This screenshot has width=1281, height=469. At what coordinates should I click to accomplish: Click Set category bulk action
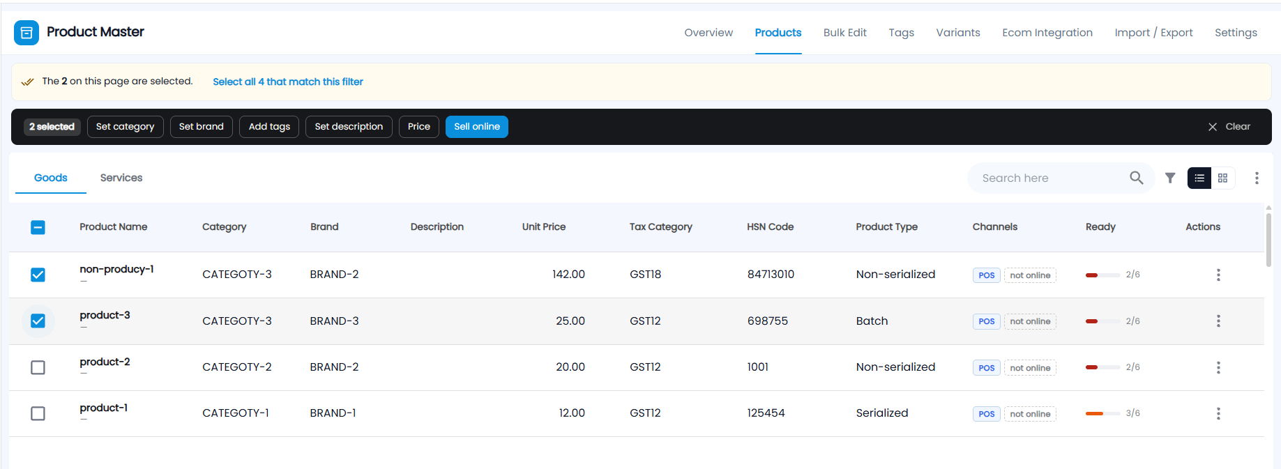[x=126, y=127]
